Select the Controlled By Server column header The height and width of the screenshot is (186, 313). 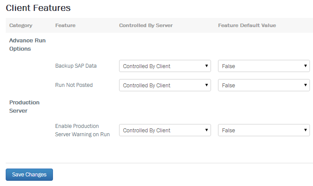[x=146, y=25]
